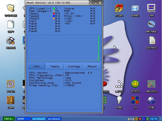Open the BOARD debug board icon

[x=135, y=8]
